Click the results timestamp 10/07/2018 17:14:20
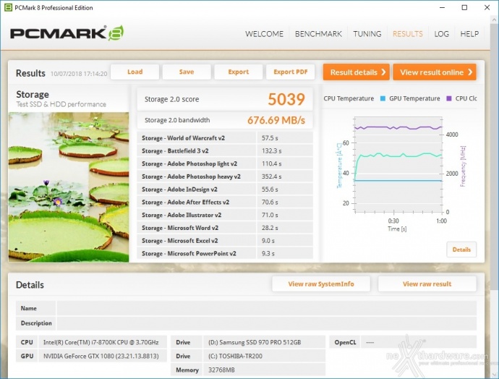 tap(79, 74)
